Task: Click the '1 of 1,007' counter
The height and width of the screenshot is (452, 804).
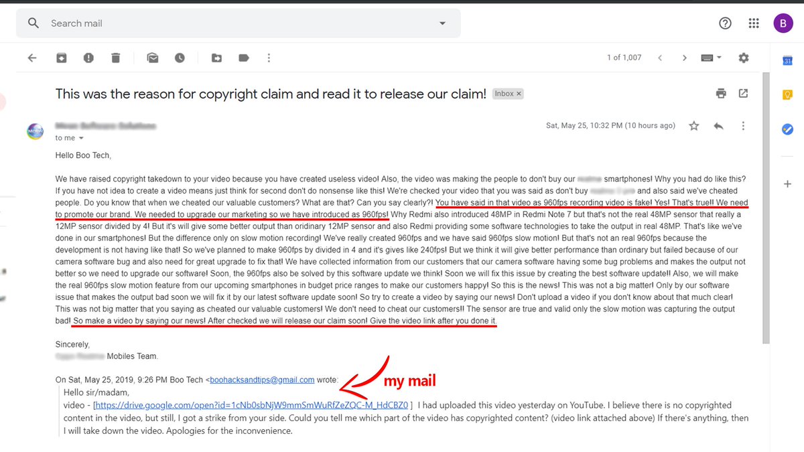Action: (x=624, y=58)
